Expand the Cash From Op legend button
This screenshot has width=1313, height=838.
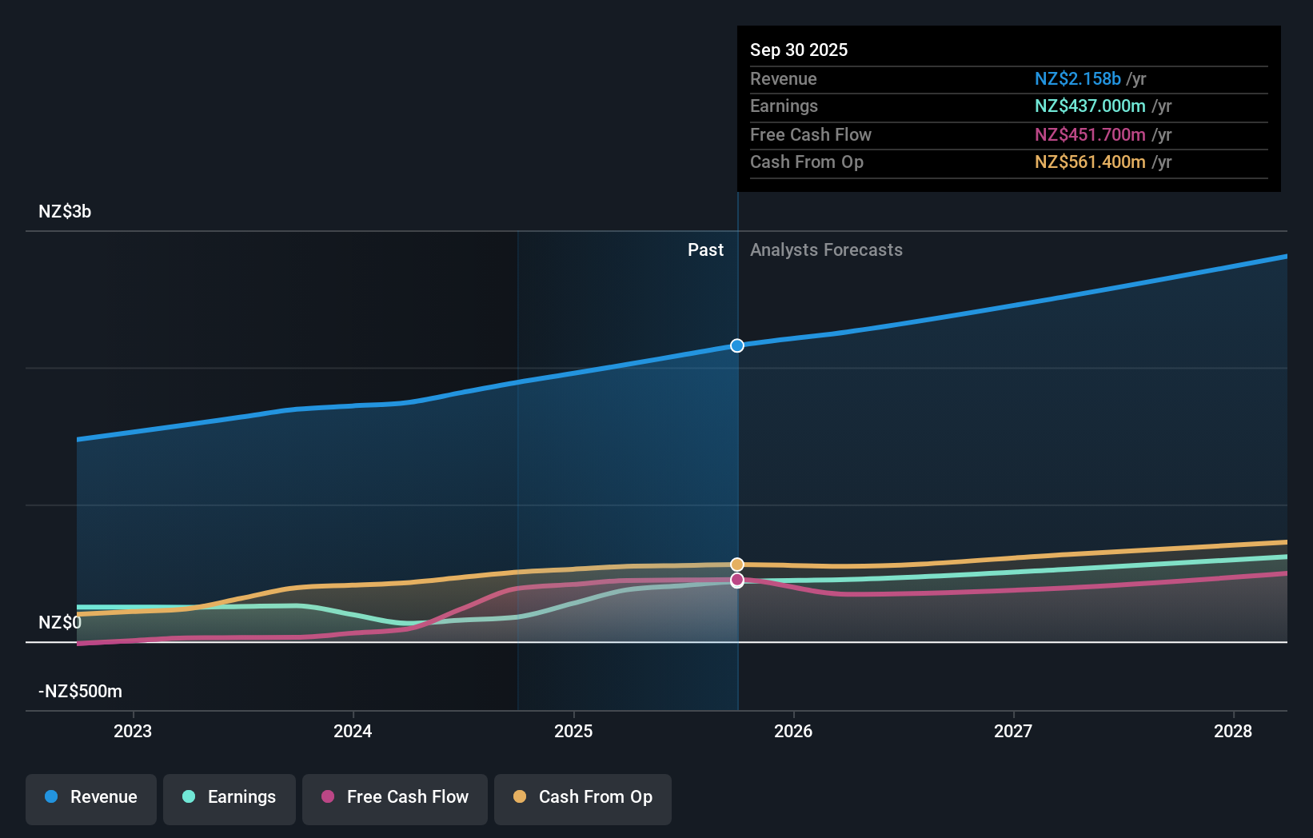click(x=582, y=799)
